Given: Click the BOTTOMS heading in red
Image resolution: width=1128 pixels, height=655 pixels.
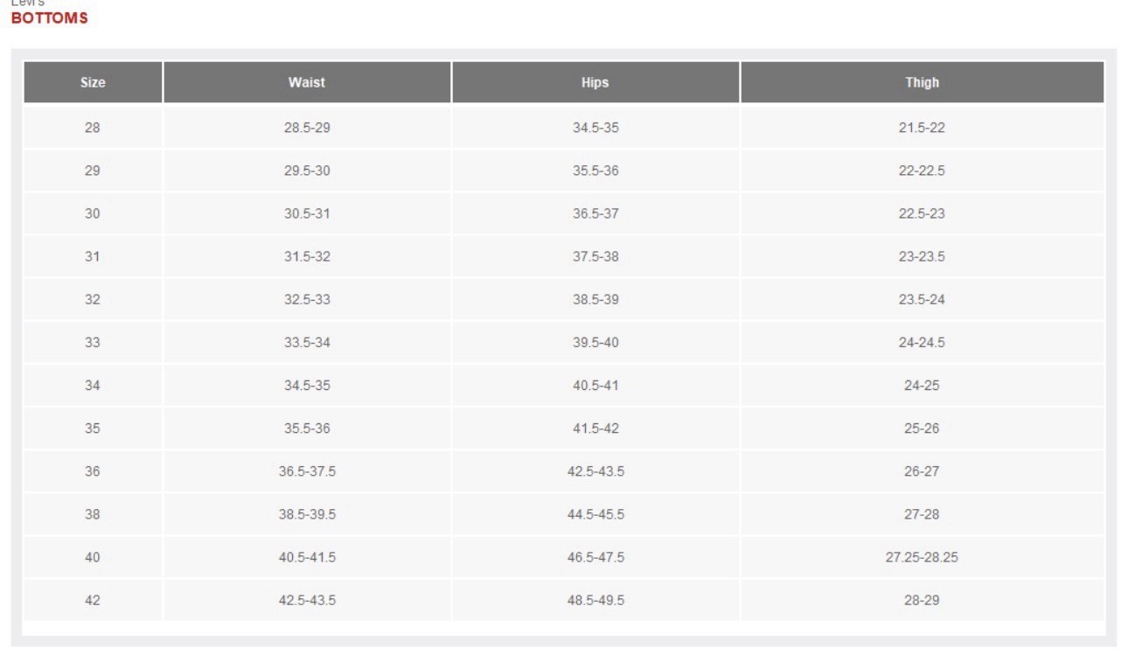Looking at the screenshot, I should tap(49, 18).
